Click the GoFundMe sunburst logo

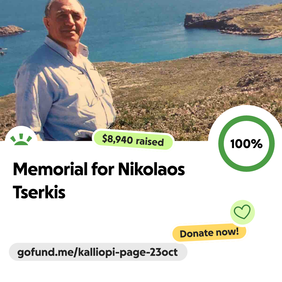click(x=21, y=139)
